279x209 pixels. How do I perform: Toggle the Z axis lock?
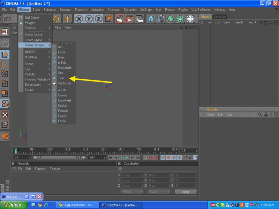(x=99, y=19)
